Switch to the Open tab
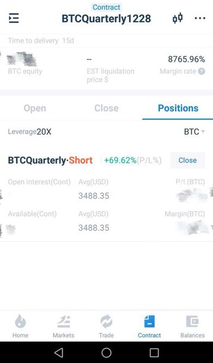This screenshot has width=213, height=363. tap(35, 108)
